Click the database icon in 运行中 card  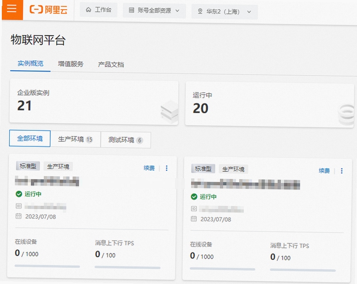pyautogui.click(x=346, y=115)
